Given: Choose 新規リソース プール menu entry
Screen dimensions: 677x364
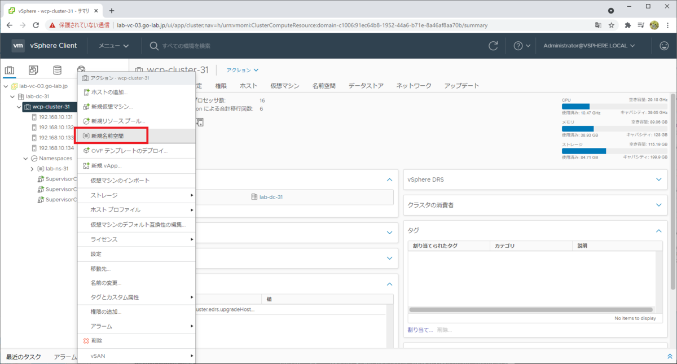Looking at the screenshot, I should [136, 121].
